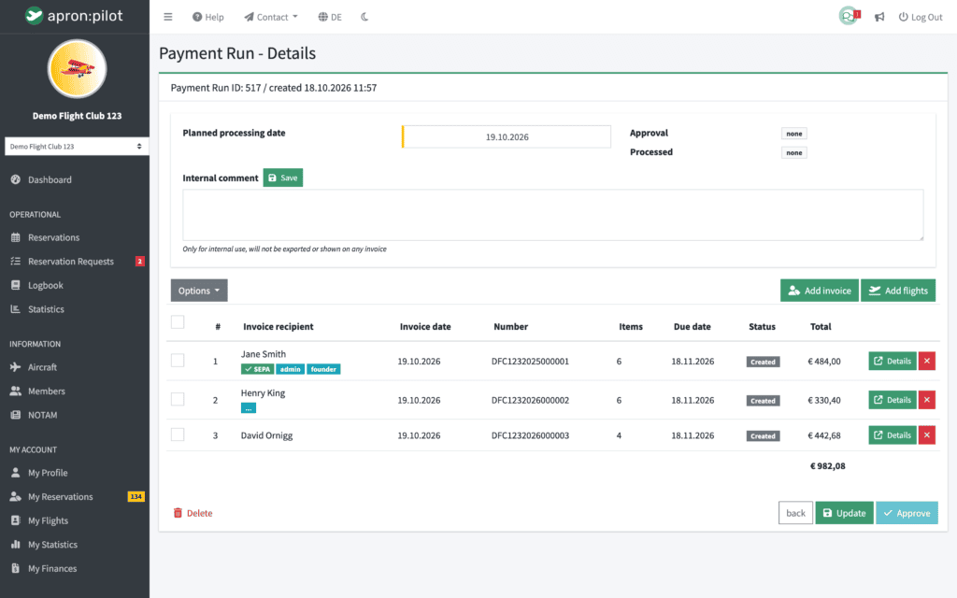
Task: Open My Profile
Action: click(x=48, y=473)
